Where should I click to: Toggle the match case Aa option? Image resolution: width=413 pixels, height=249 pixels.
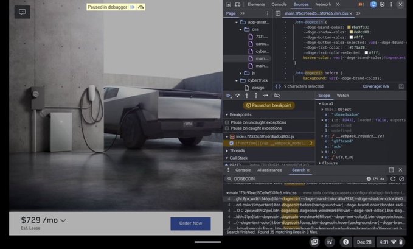[x=382, y=178]
